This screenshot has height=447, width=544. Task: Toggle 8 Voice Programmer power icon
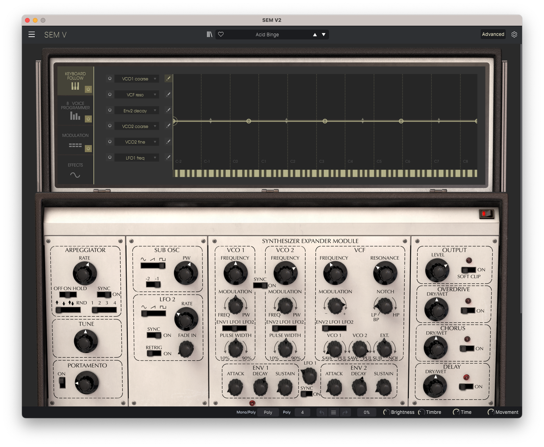88,119
